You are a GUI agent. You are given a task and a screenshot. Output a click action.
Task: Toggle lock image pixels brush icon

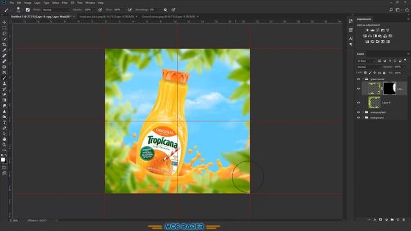pos(370,73)
